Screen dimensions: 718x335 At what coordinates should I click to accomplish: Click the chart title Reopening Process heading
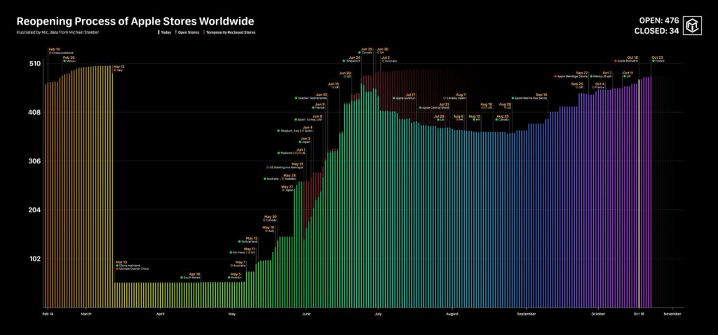click(135, 21)
